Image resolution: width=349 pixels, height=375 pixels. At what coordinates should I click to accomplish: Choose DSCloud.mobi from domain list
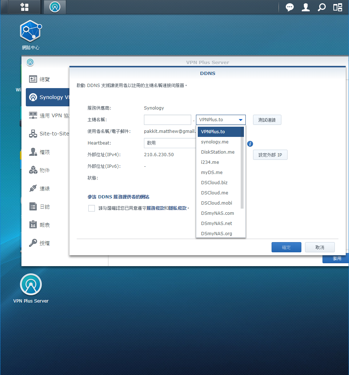click(219, 203)
